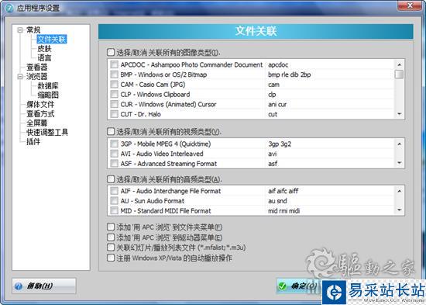The width and height of the screenshot is (426, 305).
Task: Click audio list scroll up arrow
Action: click(399, 191)
